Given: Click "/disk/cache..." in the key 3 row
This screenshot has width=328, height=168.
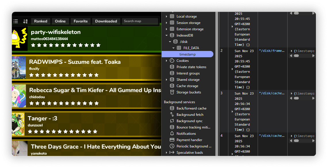Looking at the screenshot, I should click(x=272, y=93).
